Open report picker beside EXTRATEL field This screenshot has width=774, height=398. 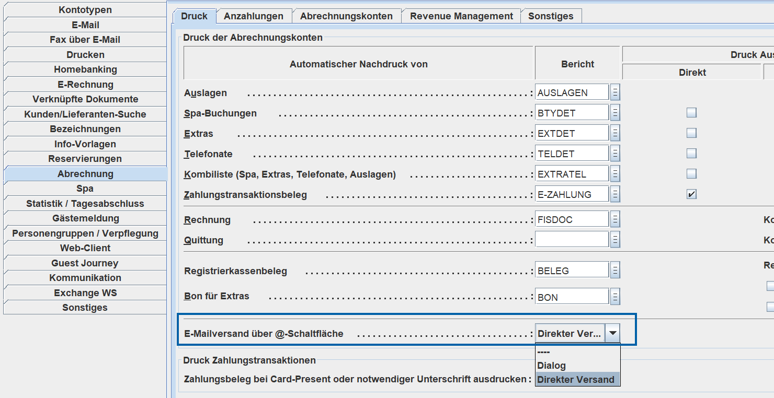[x=616, y=174]
